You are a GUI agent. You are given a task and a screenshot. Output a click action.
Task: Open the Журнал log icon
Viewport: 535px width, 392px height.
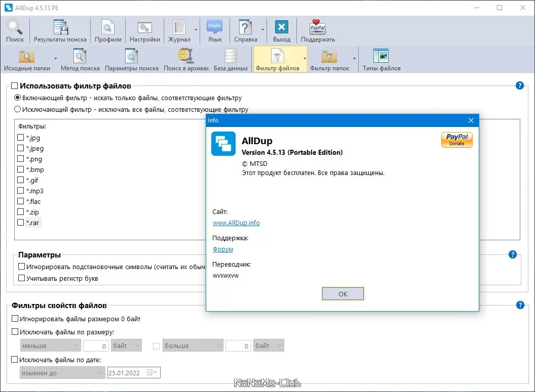click(x=179, y=31)
